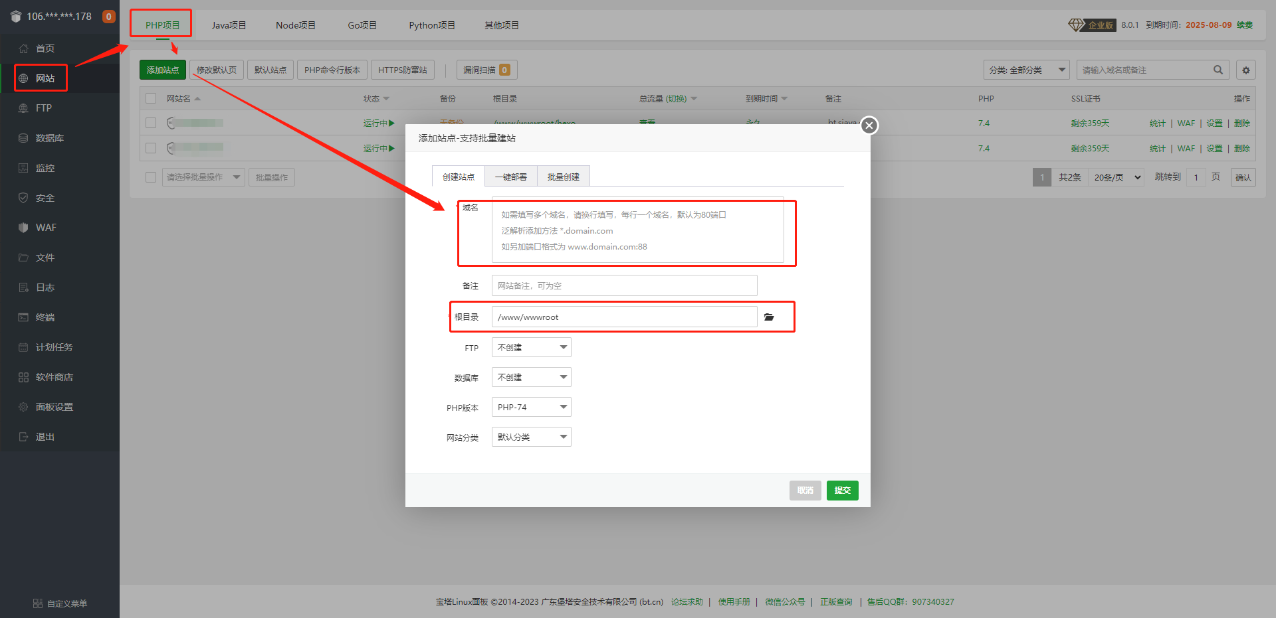Click the HTTPS防窜站 button
The height and width of the screenshot is (618, 1276).
[403, 70]
